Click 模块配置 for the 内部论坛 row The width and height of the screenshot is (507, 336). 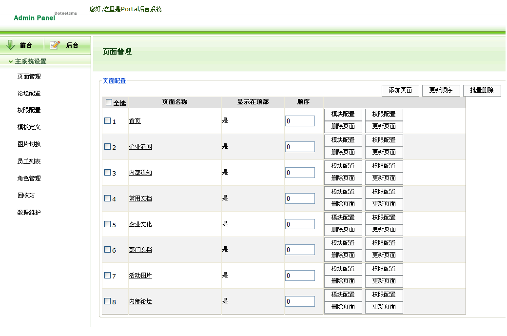point(343,295)
